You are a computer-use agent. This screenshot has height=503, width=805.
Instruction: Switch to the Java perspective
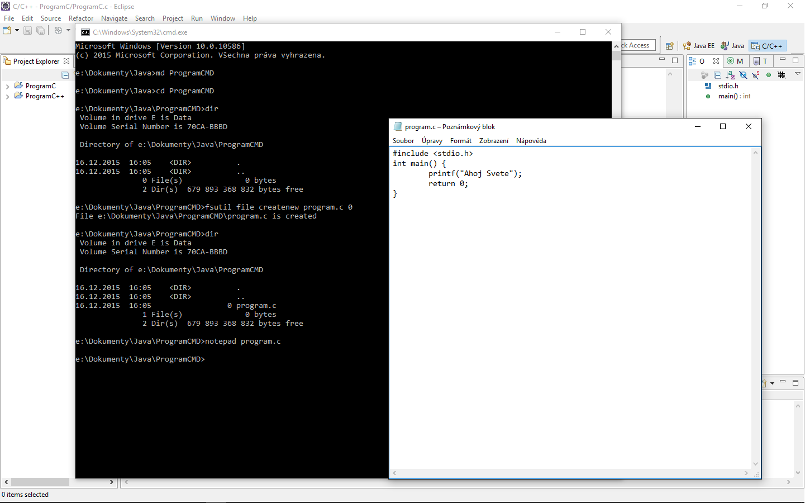[x=732, y=45]
